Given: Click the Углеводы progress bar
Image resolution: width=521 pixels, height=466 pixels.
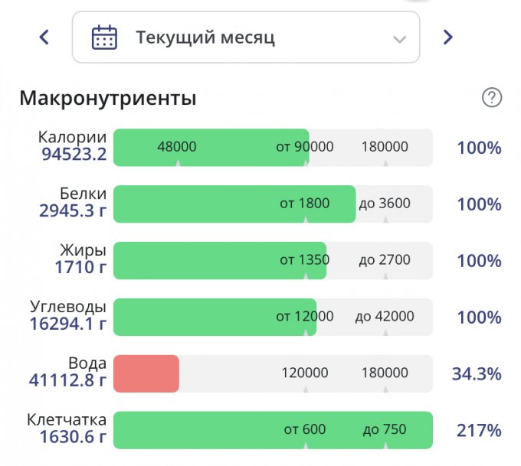Looking at the screenshot, I should coord(215,317).
